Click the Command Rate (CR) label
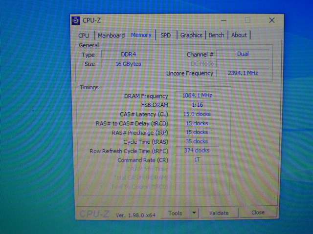Viewport: 313px width, 234px height. [143, 160]
